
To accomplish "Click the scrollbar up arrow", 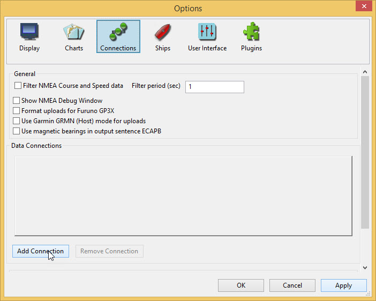I will click(x=365, y=72).
